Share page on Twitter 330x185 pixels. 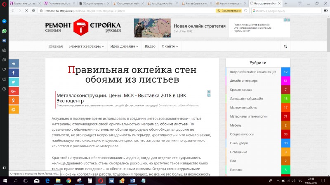click(14, 82)
